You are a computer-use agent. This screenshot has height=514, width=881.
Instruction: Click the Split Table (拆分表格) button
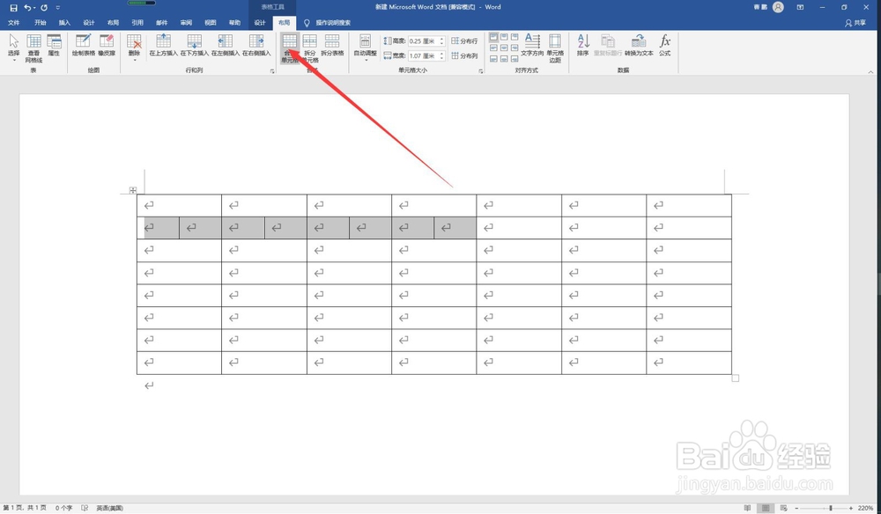[332, 45]
